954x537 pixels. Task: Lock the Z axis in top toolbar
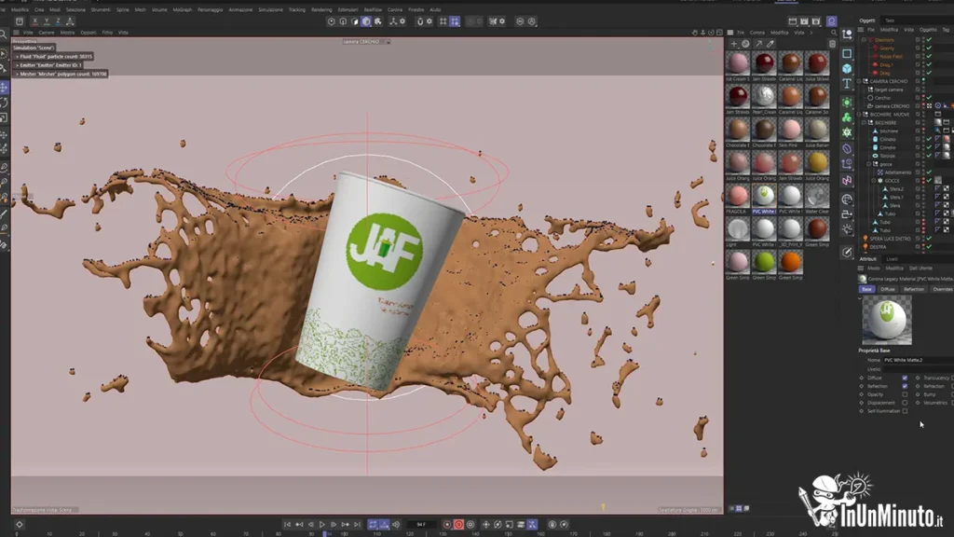tap(59, 21)
